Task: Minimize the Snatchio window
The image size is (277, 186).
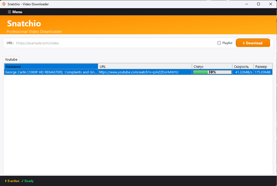Action: 247,4
